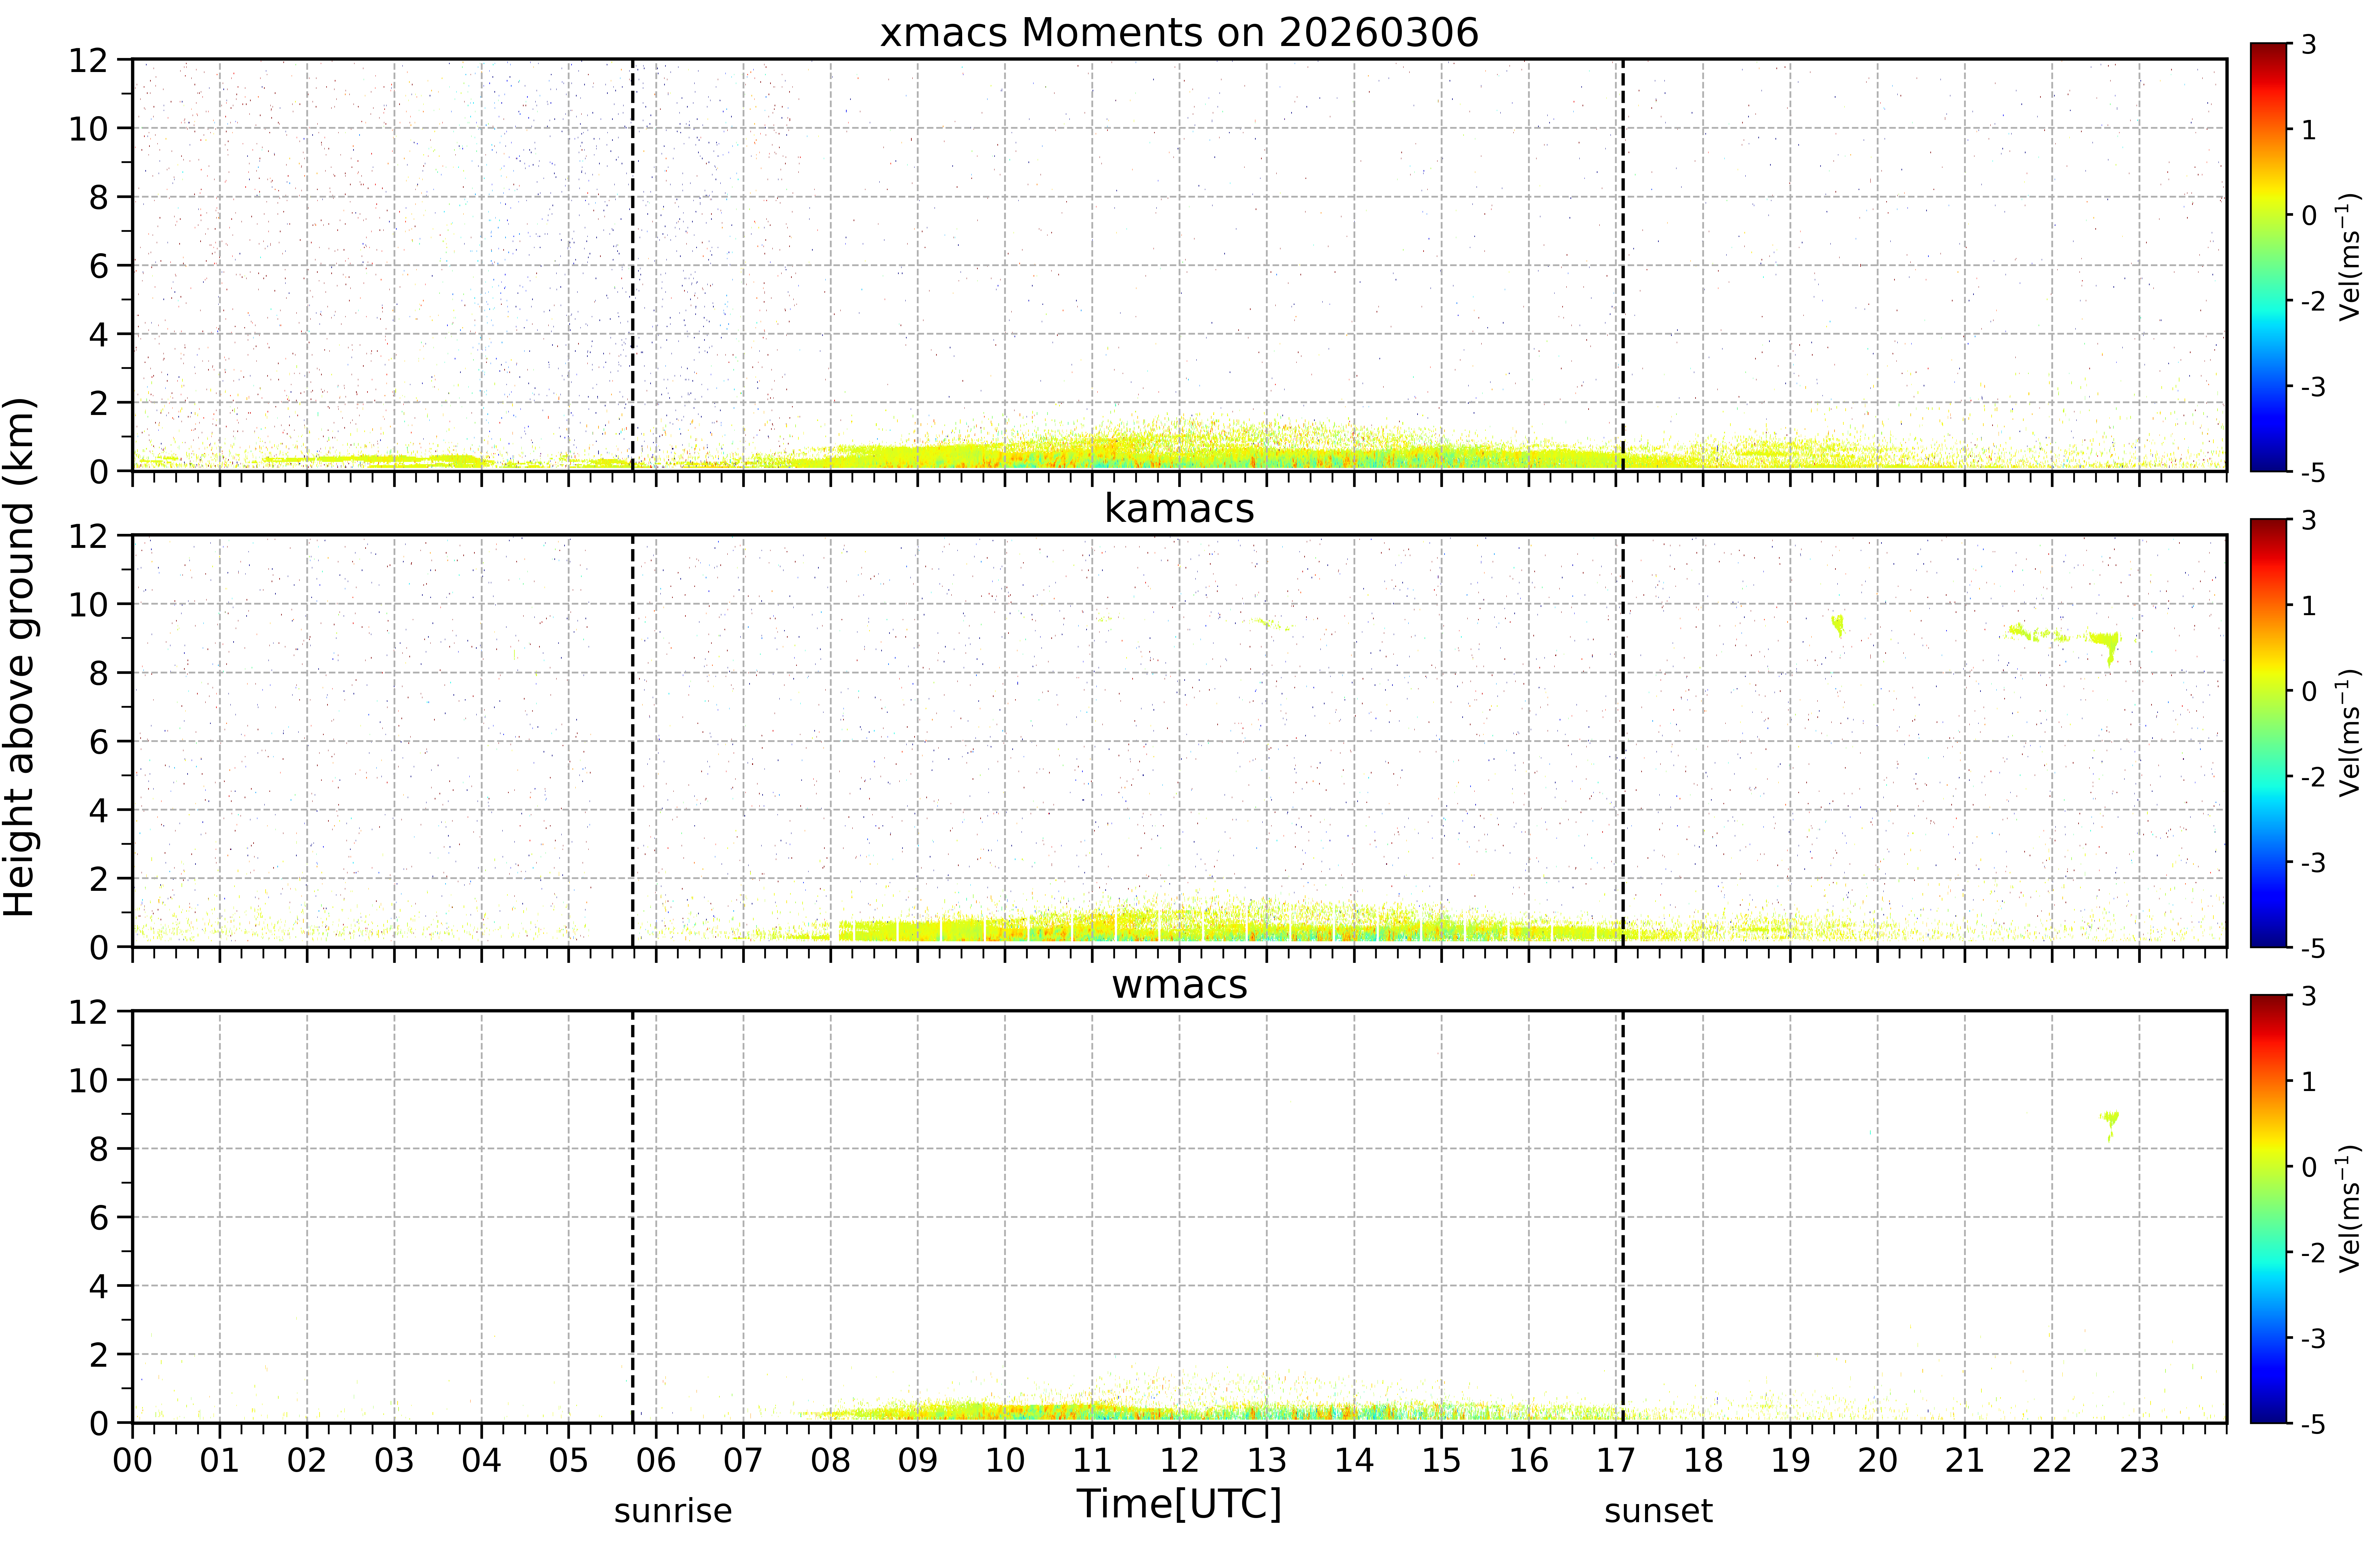
Task: Click the '17' time tick label
Action: pyautogui.click(x=1616, y=1461)
